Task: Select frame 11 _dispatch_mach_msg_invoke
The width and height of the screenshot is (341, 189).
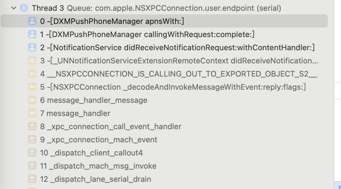Action: pos(98,166)
